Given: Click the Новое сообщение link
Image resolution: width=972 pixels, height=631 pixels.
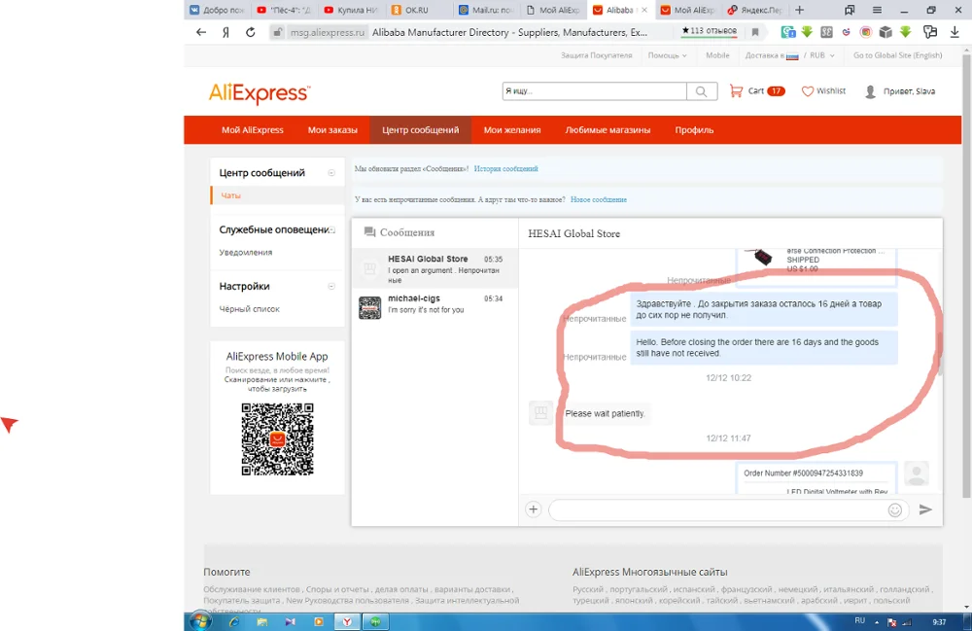Looking at the screenshot, I should [598, 199].
